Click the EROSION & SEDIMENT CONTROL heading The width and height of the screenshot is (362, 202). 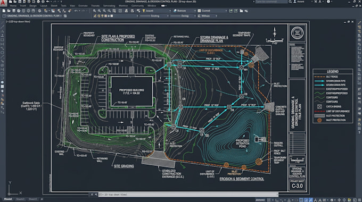point(242,179)
